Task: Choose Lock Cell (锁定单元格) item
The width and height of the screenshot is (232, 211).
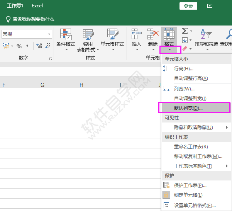Action: 196,195
